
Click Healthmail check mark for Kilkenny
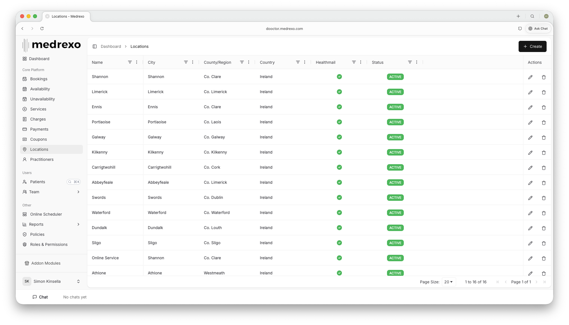click(339, 152)
